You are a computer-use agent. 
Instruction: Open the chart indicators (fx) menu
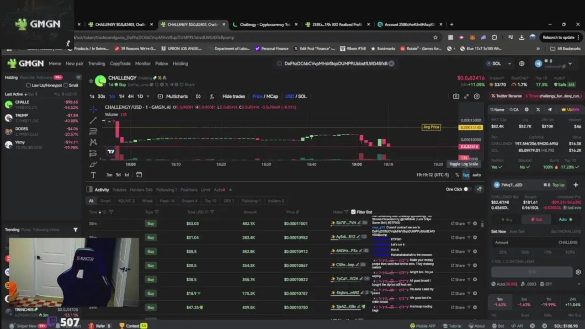pos(212,96)
